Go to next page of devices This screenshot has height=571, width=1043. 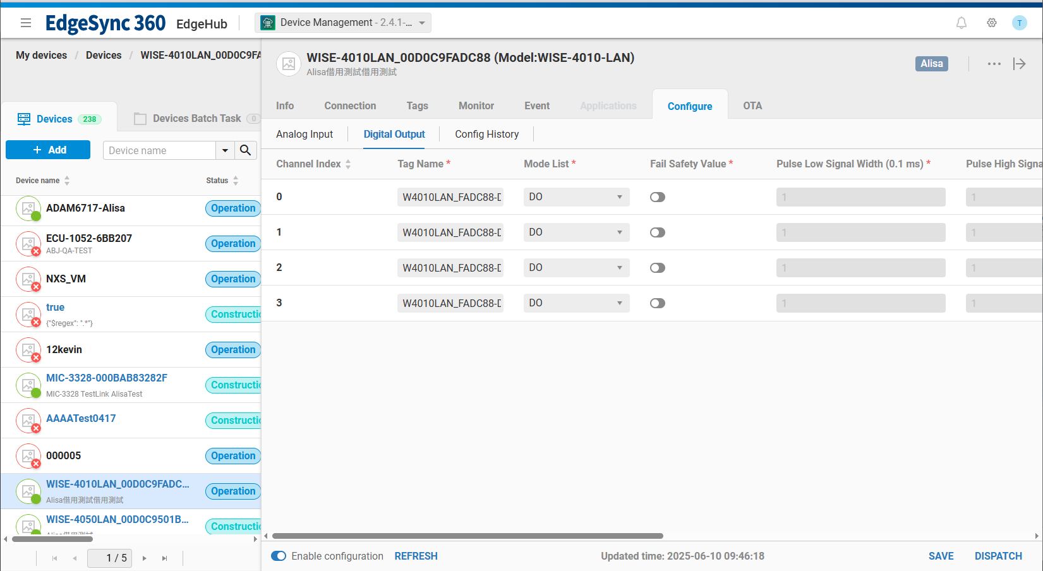[x=145, y=558]
